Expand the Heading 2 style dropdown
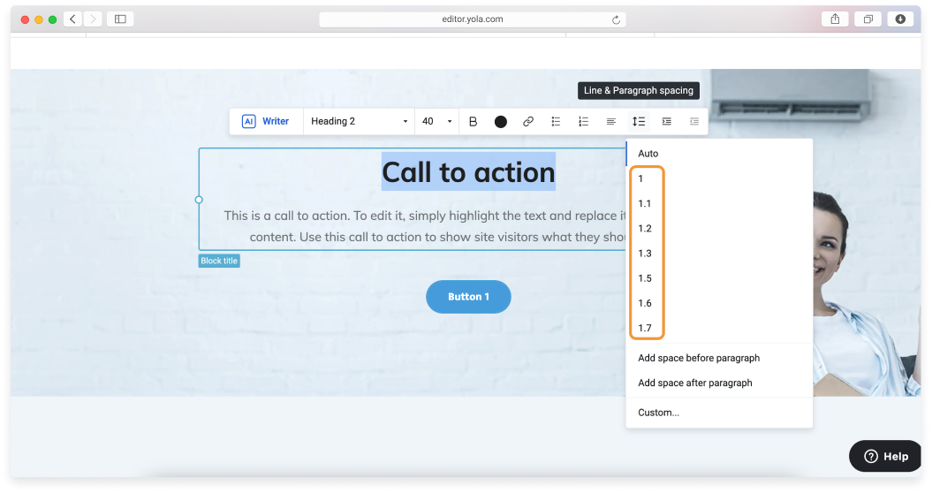932x493 pixels. (x=359, y=121)
